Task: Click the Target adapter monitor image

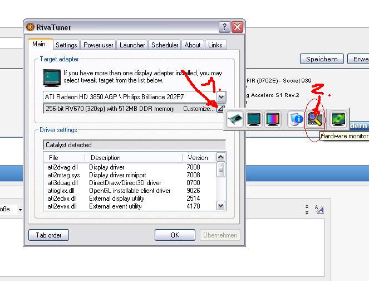Action: pyautogui.click(x=52, y=78)
